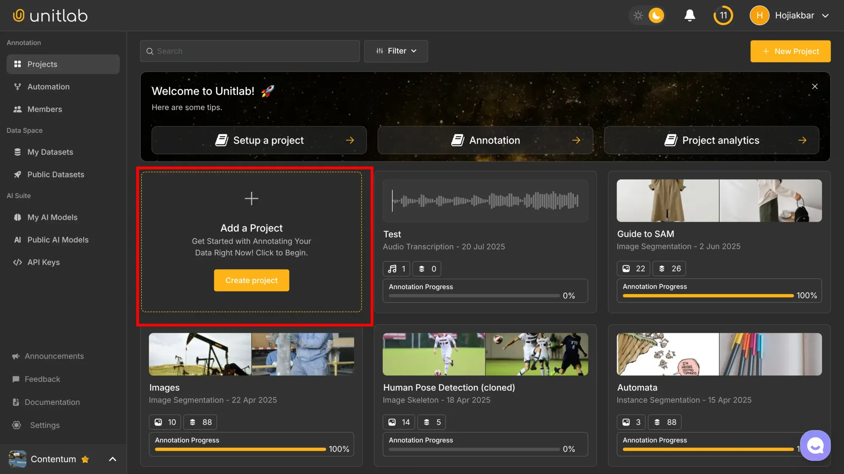Open My AI Models
This screenshot has height=474, width=844.
click(x=51, y=217)
